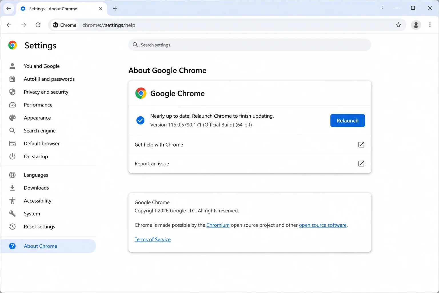Reload the page
This screenshot has width=439, height=293.
pyautogui.click(x=38, y=25)
